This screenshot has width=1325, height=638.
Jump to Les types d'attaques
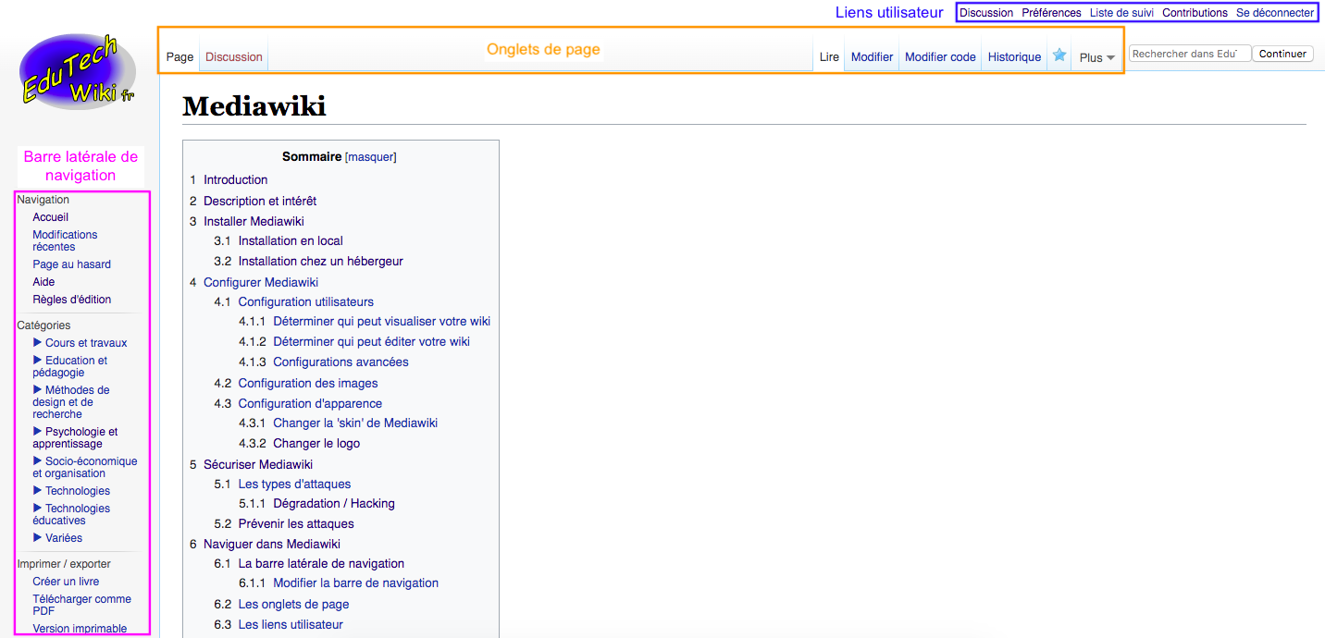[294, 484]
